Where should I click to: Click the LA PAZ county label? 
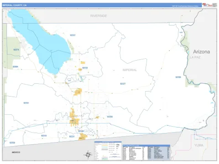[195, 57]
